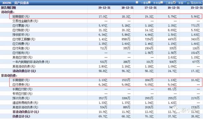
Task: Click the 24.7亿 current liabilities total
Action: click(x=172, y=71)
